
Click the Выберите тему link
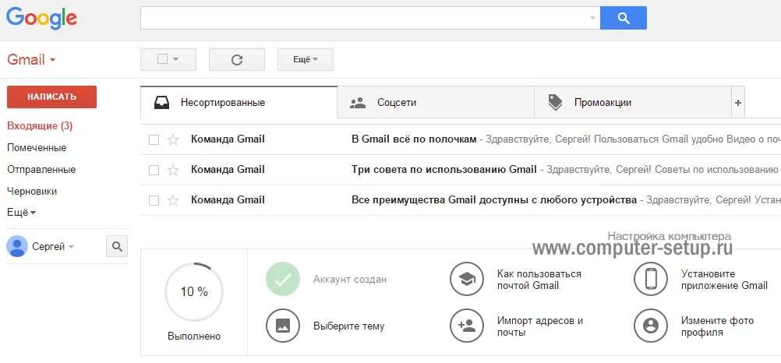348,326
